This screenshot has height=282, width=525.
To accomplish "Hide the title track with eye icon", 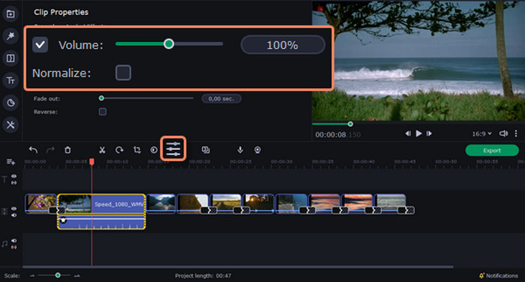I will click(x=13, y=176).
